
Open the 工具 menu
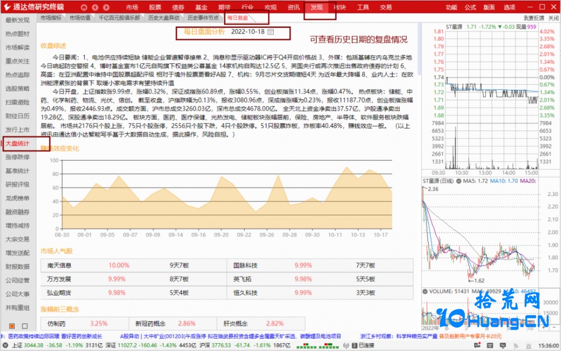[363, 7]
